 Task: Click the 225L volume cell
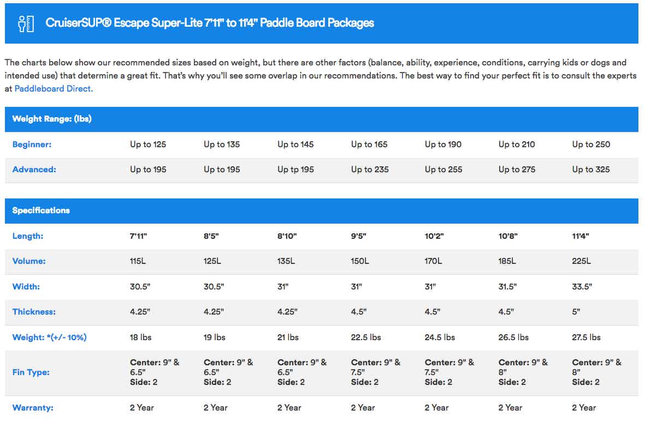click(581, 261)
